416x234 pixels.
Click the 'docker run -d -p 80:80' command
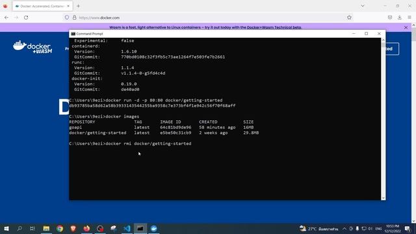pyautogui.click(x=134, y=100)
